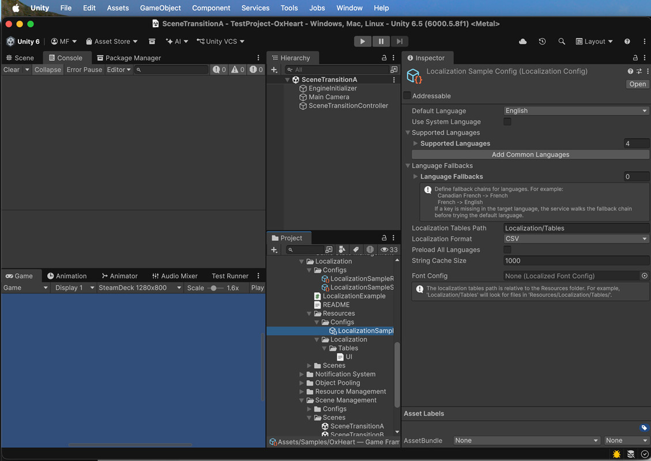Open the Test Runner tab
The image size is (651, 461).
(230, 276)
